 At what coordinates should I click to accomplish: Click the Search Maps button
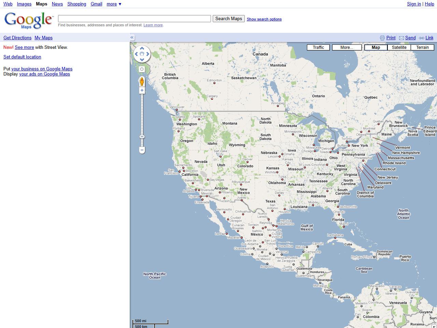(229, 19)
